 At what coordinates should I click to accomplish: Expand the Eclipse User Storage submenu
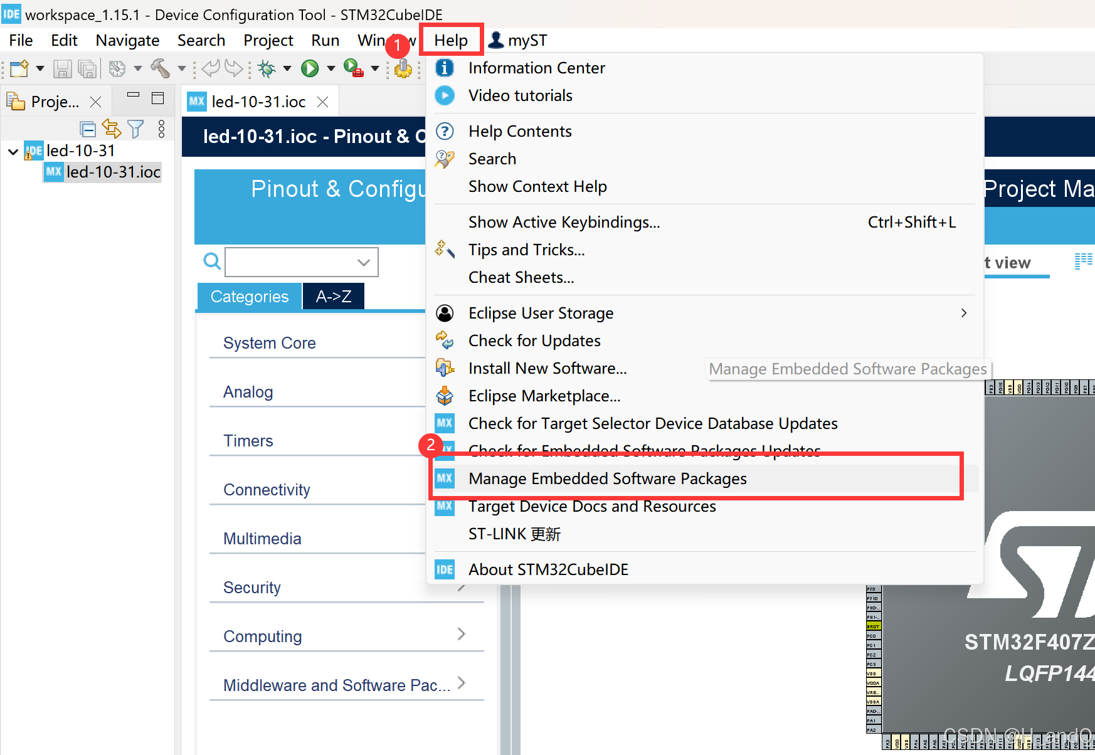click(x=704, y=313)
